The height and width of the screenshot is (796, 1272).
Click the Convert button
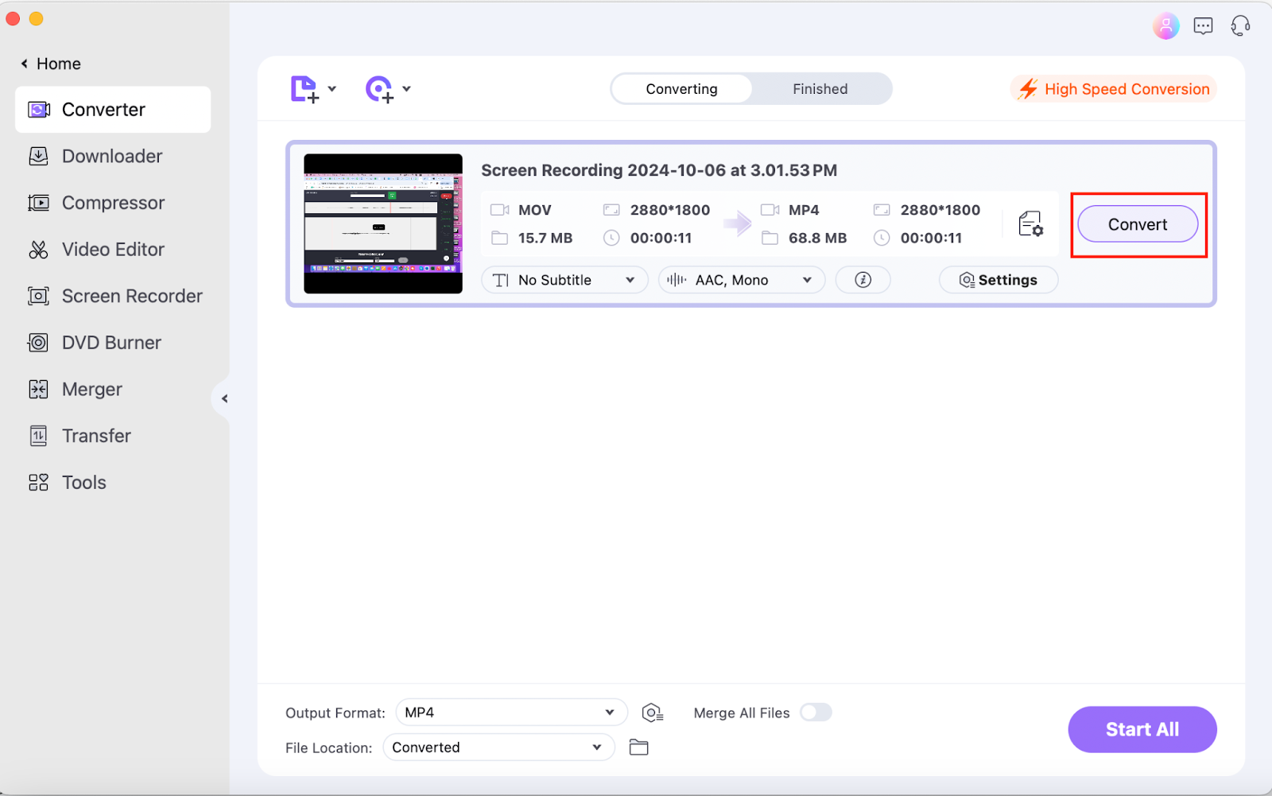tap(1138, 224)
